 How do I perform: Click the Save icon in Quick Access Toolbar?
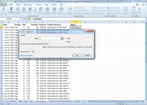[4, 1]
